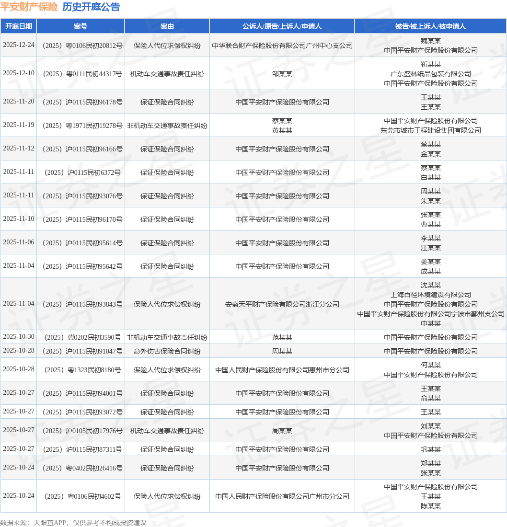The height and width of the screenshot is (527, 507).
Task: Click the 被告/被上诉人/被申请人 column header
Action: (x=431, y=26)
